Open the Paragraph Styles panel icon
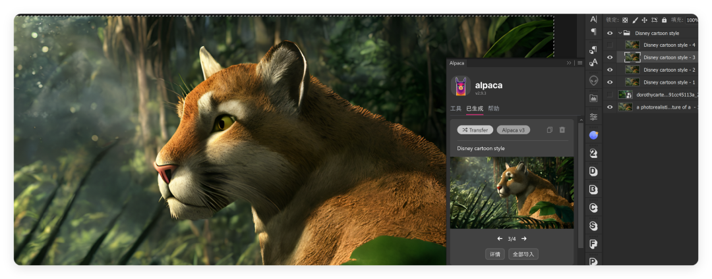712x279 pixels. (x=593, y=49)
